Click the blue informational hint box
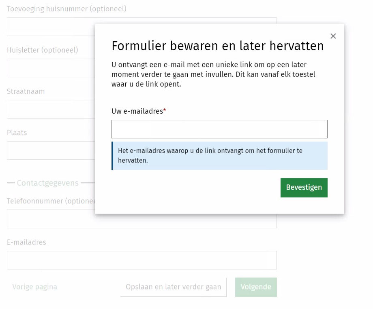 [219, 155]
